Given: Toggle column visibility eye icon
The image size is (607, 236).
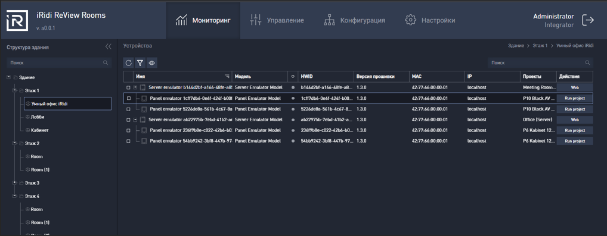Looking at the screenshot, I should tap(151, 62).
